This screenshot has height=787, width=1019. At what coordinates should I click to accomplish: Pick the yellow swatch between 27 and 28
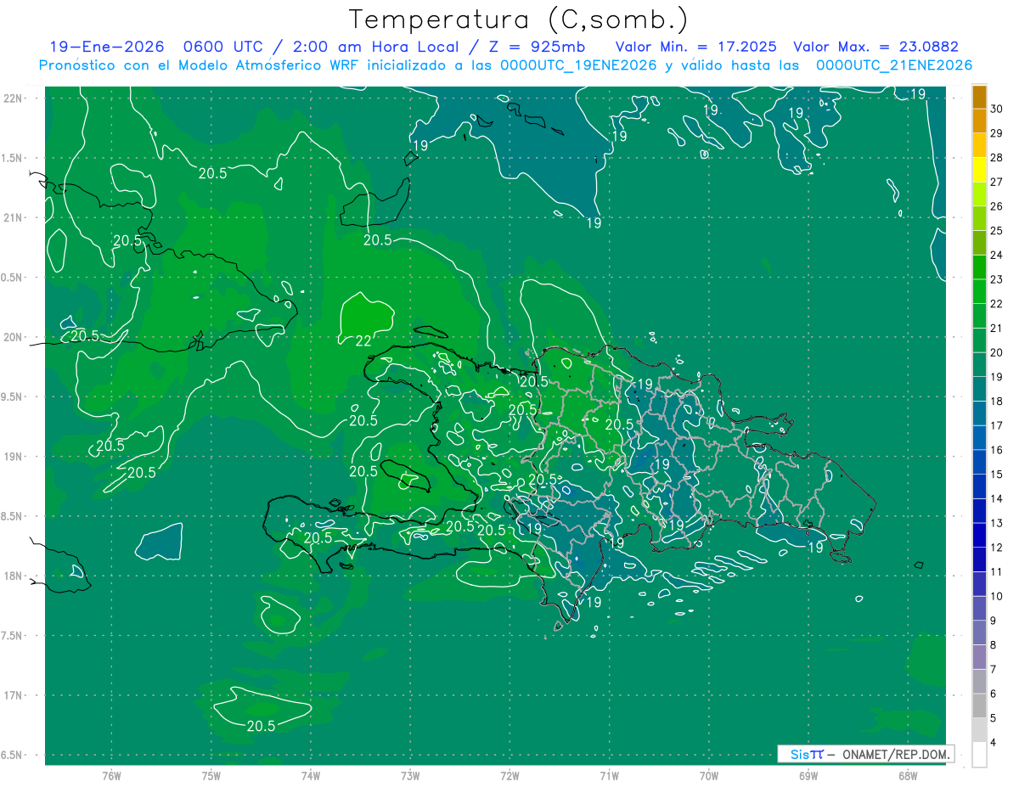[x=979, y=169]
